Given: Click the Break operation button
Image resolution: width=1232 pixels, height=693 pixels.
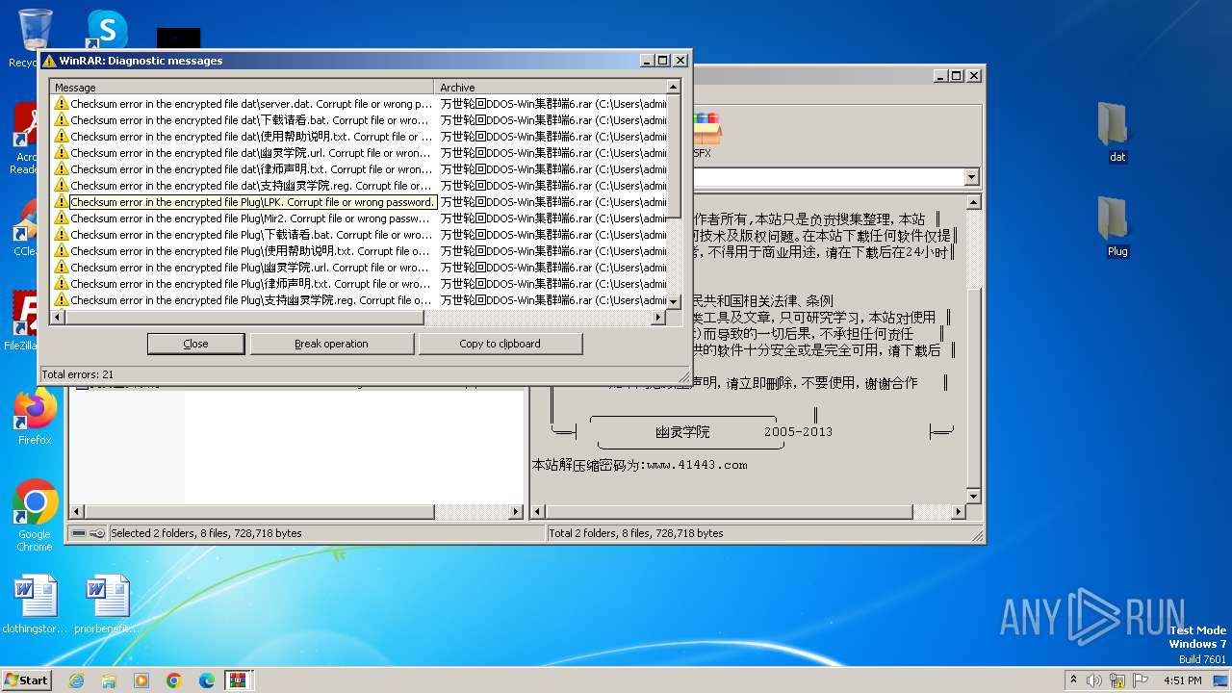Looking at the screenshot, I should click(x=331, y=344).
